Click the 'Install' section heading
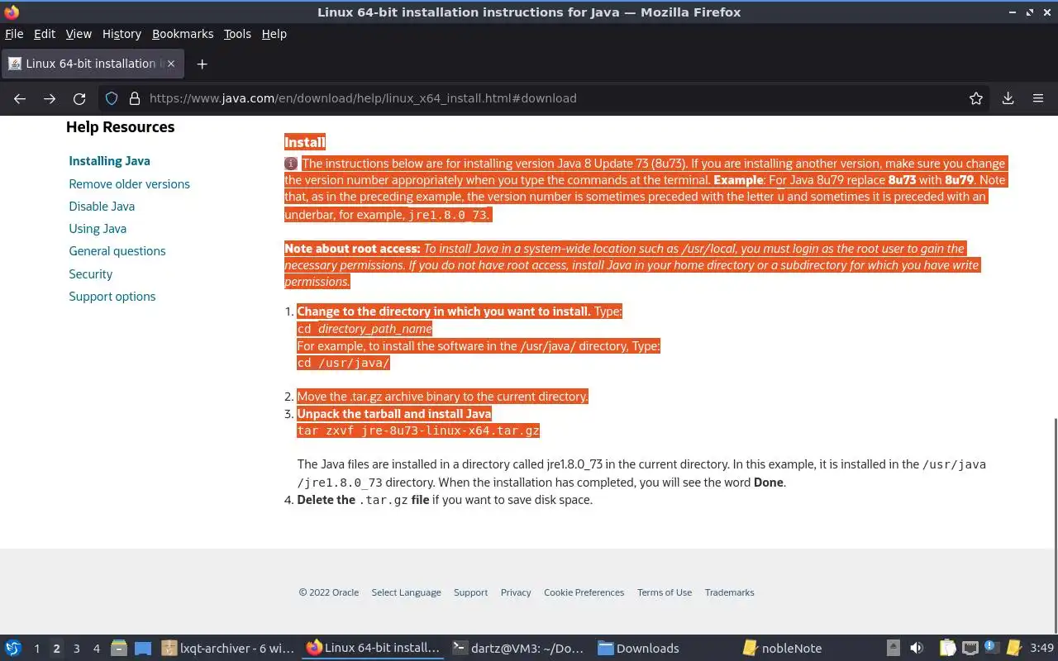1058x661 pixels. (x=305, y=142)
